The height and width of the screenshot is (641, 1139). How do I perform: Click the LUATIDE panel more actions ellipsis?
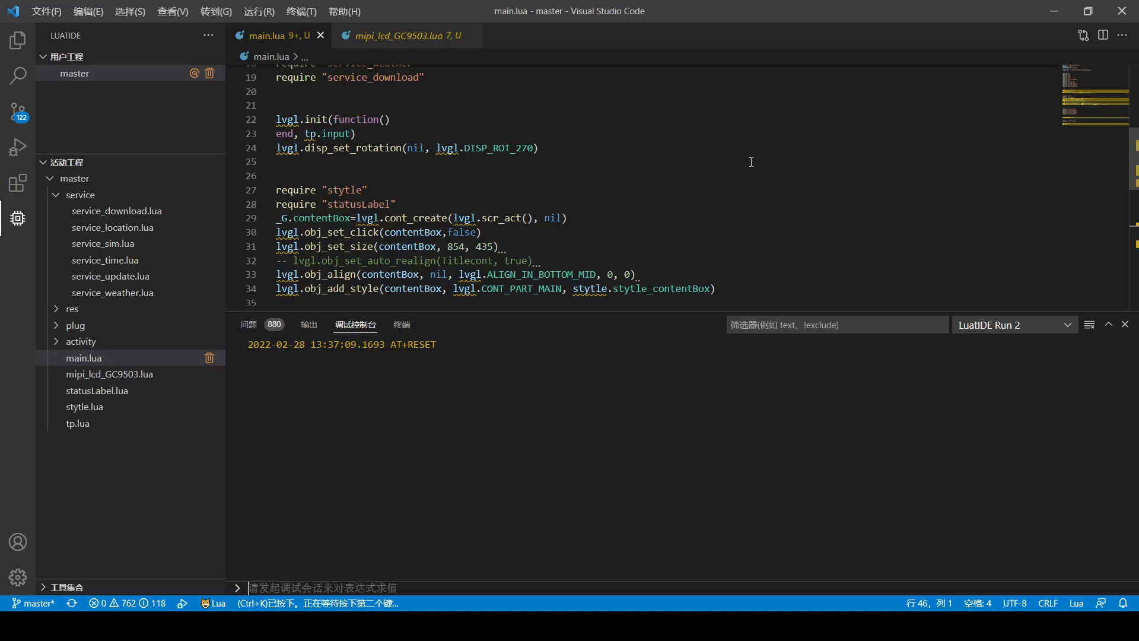tap(208, 35)
